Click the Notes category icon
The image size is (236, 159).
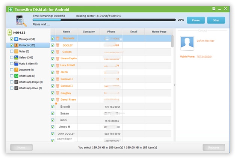(17, 51)
